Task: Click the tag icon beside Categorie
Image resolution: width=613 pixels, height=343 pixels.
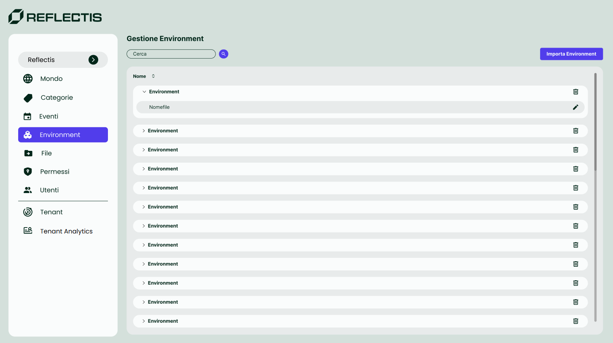Action: (28, 98)
